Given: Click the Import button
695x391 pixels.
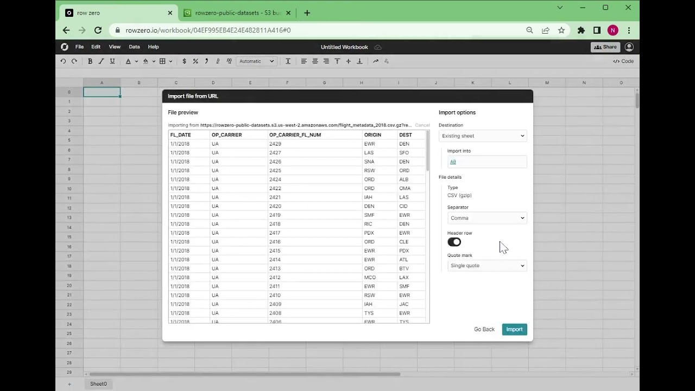Looking at the screenshot, I should pyautogui.click(x=514, y=329).
